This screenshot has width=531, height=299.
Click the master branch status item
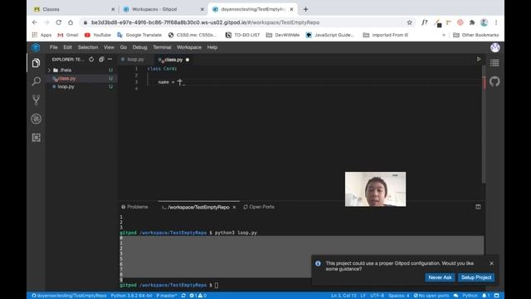click(x=166, y=296)
